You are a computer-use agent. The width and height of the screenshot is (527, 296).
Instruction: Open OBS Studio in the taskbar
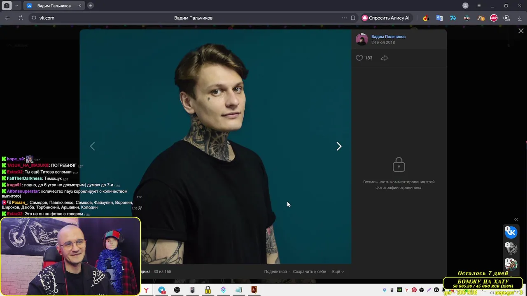tap(177, 290)
